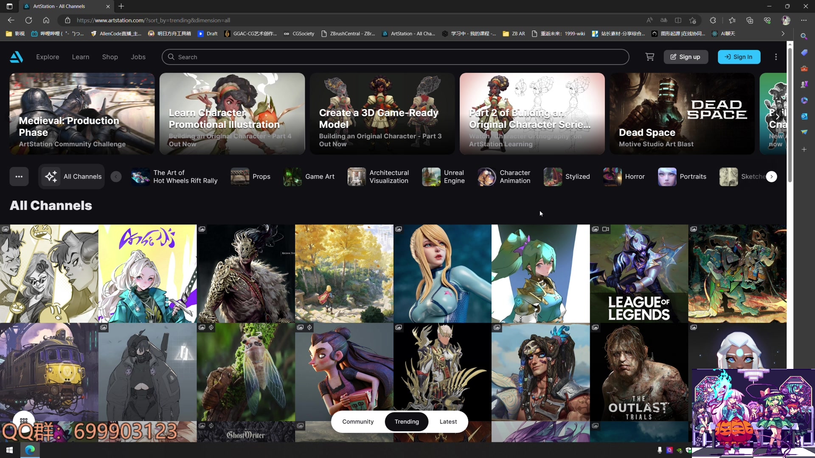Refresh the page with reload icon
The image size is (815, 458).
point(28,20)
